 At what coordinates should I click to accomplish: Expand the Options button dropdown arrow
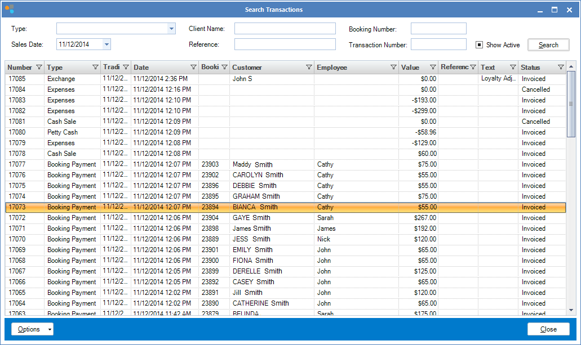(x=50, y=329)
